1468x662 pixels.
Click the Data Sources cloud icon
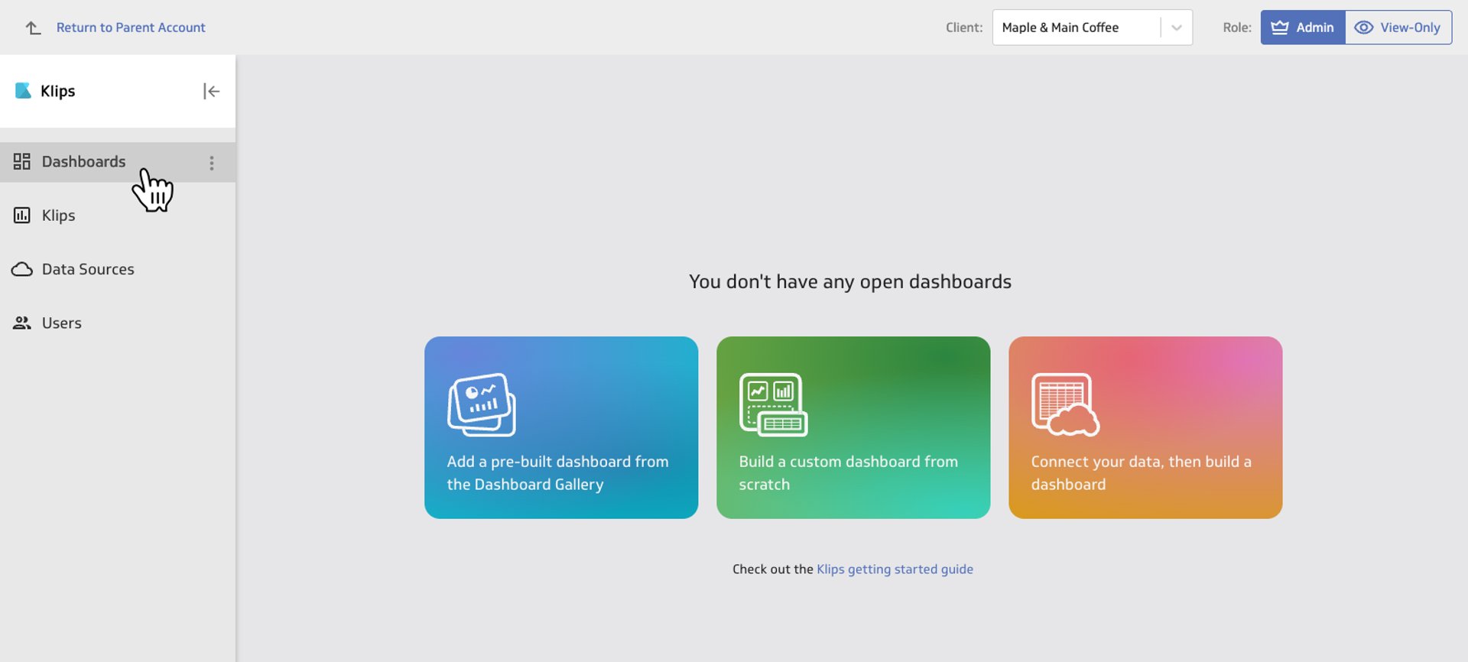coord(22,269)
